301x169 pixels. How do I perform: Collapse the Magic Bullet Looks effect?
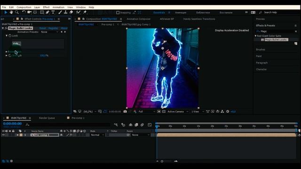click(3, 28)
